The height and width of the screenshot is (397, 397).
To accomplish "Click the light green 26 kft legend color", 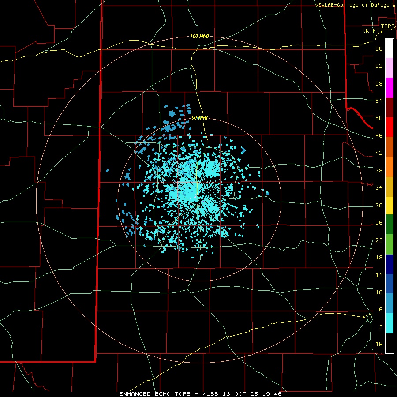I will pyautogui.click(x=390, y=244).
